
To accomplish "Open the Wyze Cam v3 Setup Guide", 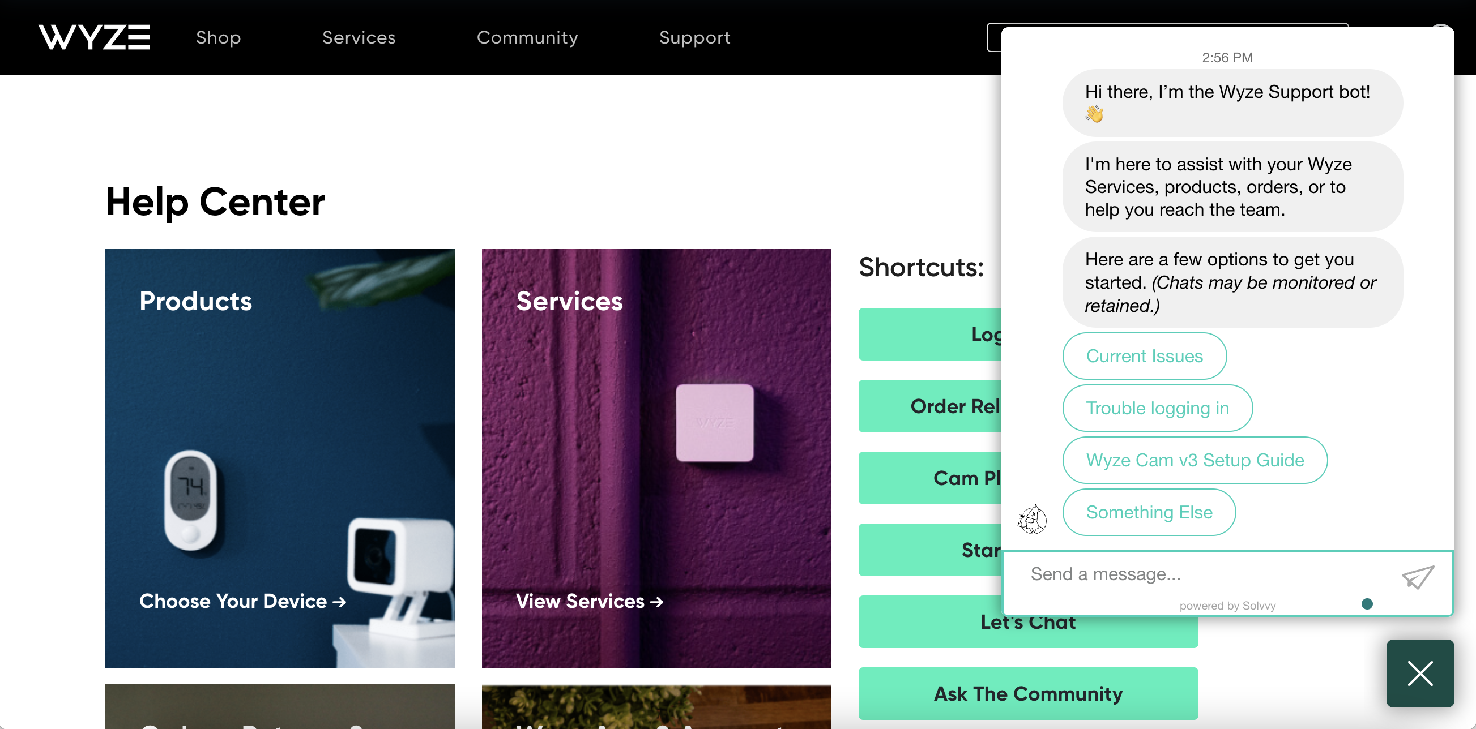I will point(1195,460).
